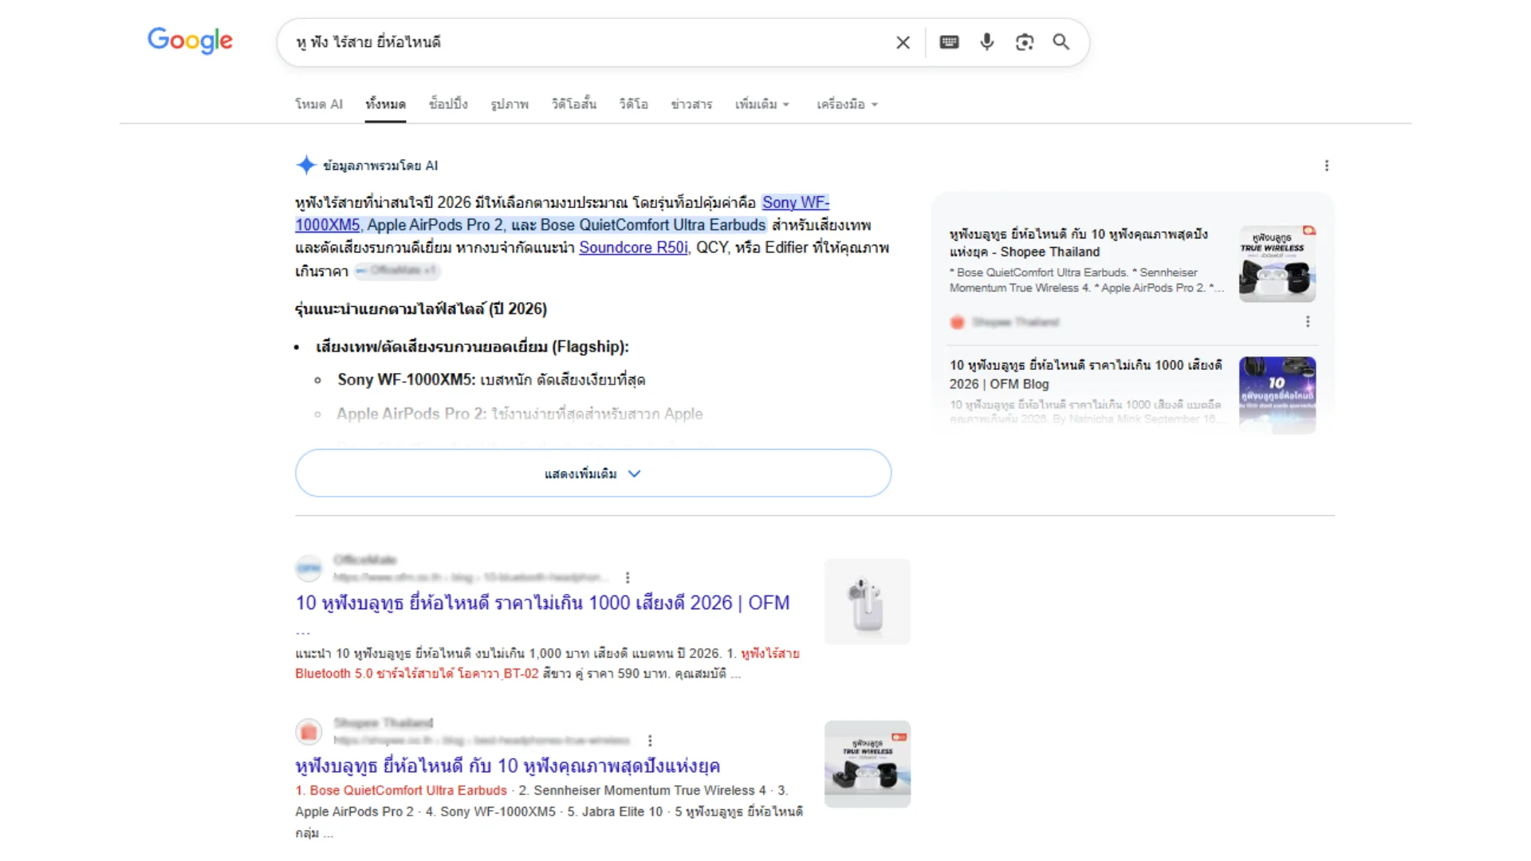
Task: Open three-dot menu for Shopee search result
Action: point(650,741)
